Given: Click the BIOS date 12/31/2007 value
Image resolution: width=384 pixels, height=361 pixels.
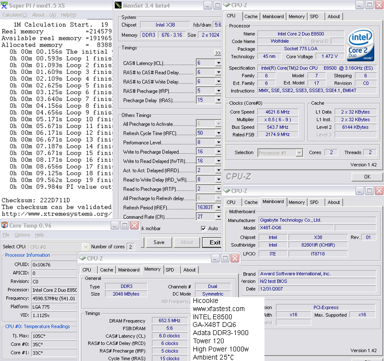Looking at the screenshot, I should [317, 289].
